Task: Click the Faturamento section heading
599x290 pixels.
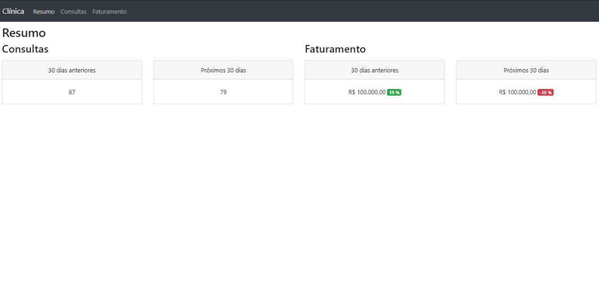Action: [335, 49]
